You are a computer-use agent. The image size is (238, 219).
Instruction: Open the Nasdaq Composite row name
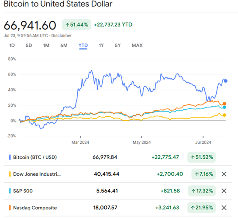(x=35, y=208)
